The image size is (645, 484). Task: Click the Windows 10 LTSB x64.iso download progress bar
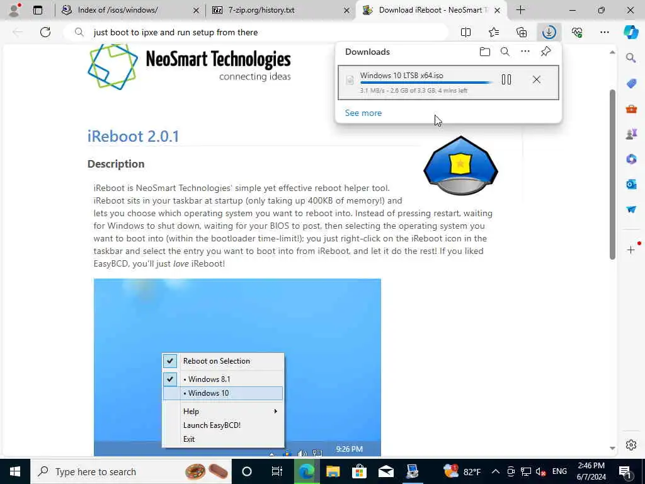pyautogui.click(x=426, y=83)
